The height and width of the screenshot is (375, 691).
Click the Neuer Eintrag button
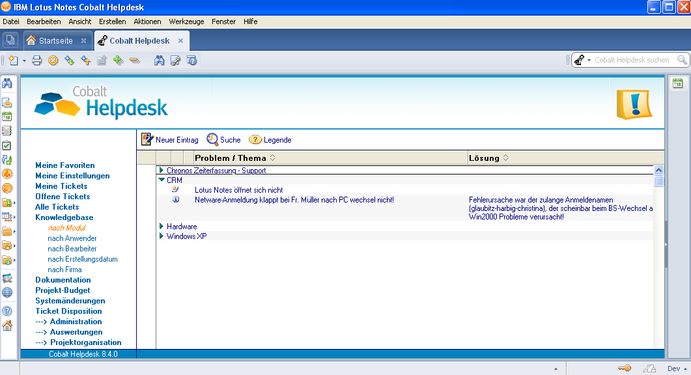(170, 140)
